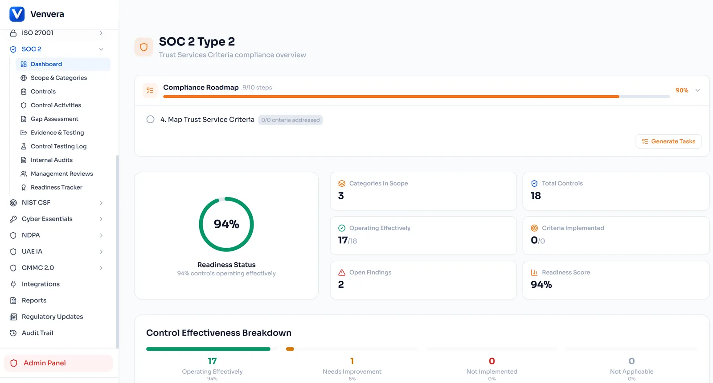The width and height of the screenshot is (713, 383).
Task: Mark step 4 Map Trust Service Criteria circle
Action: point(151,120)
